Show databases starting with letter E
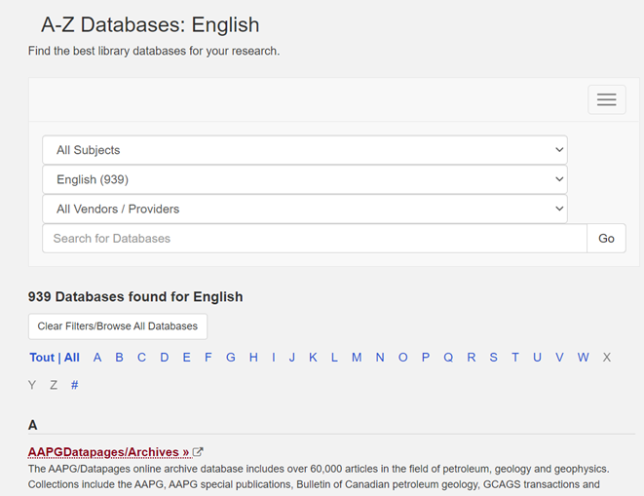The height and width of the screenshot is (496, 644). 186,358
